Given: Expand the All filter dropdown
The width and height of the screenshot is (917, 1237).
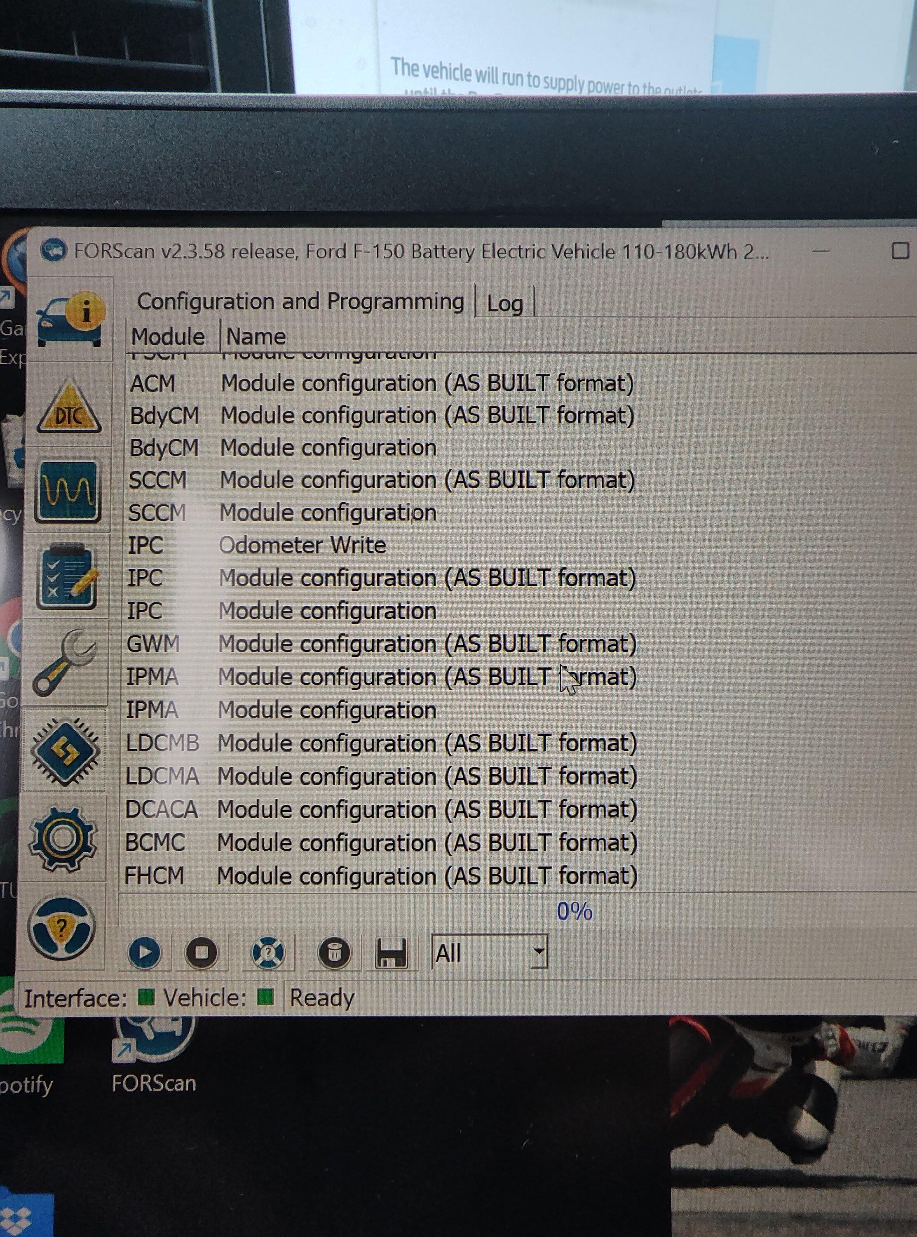Looking at the screenshot, I should [538, 952].
